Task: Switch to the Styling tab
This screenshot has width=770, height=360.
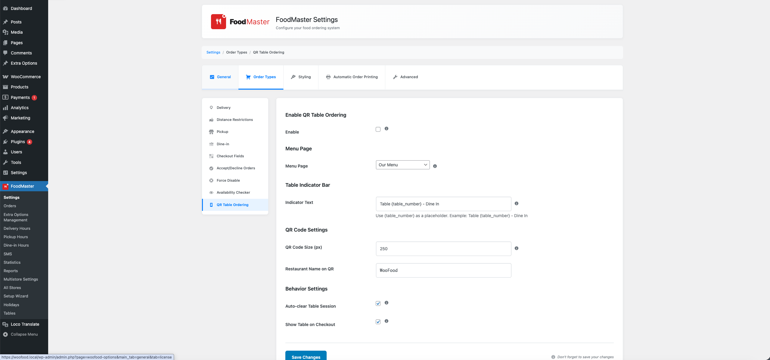Action: click(301, 77)
